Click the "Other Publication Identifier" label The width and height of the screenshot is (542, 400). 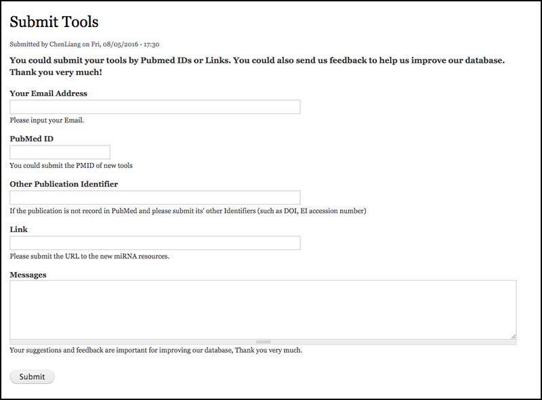(64, 184)
